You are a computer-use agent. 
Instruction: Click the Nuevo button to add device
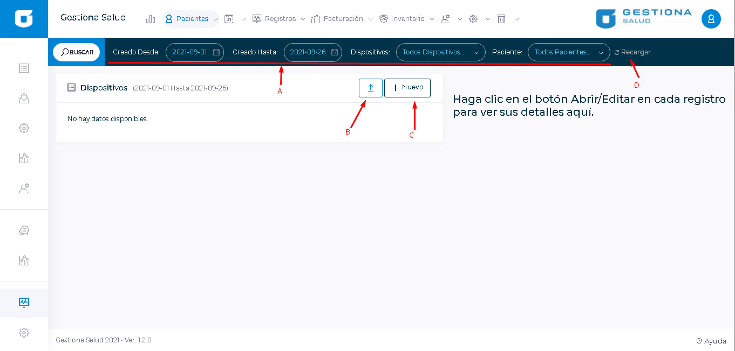click(x=407, y=88)
